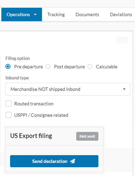The image size is (135, 176).
Task: Click the blank placeholder box near panel top-right
Action: coord(122,40)
